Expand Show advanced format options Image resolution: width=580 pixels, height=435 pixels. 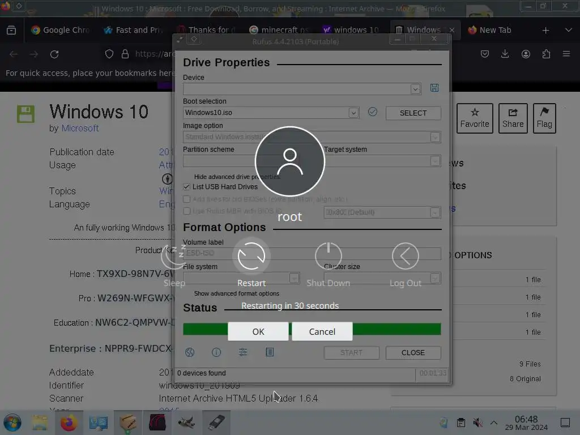click(236, 293)
